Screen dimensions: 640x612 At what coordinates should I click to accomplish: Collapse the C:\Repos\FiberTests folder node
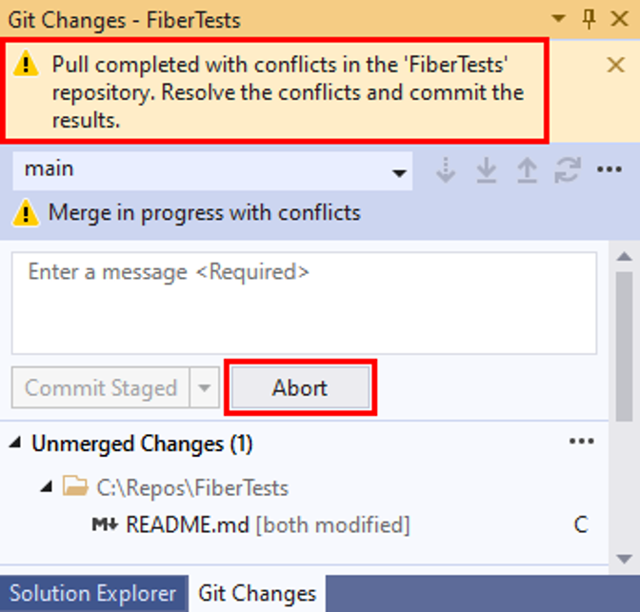tap(47, 486)
